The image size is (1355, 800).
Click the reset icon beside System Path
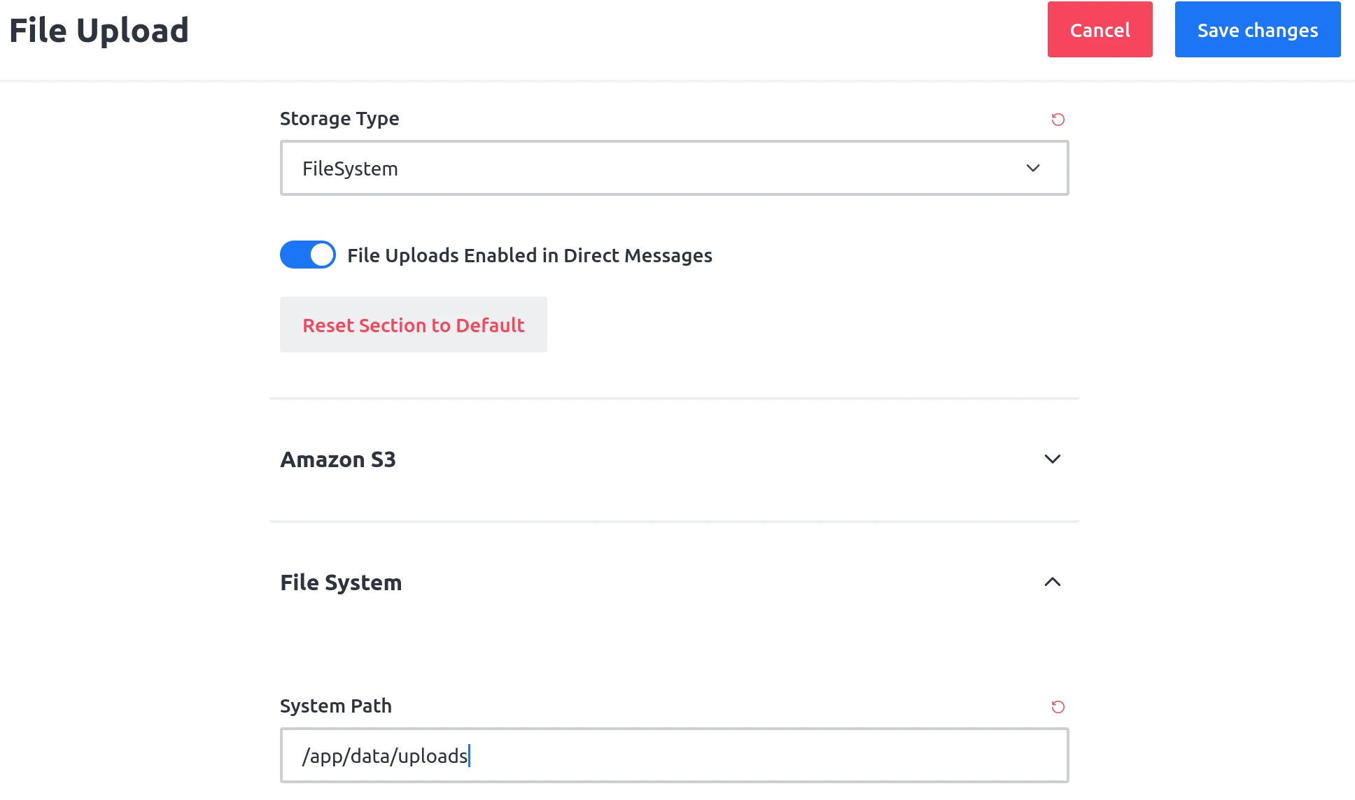tap(1058, 707)
